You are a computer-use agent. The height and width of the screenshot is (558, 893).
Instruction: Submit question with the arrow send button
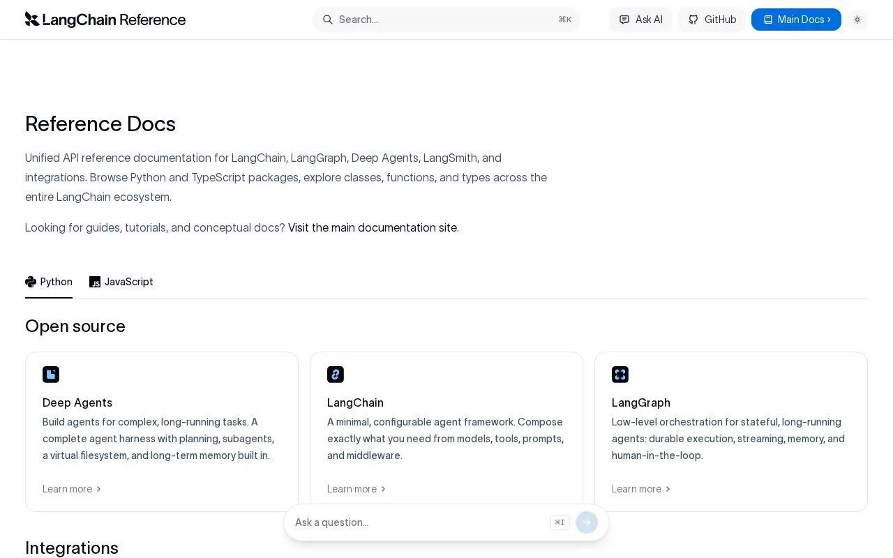(x=587, y=522)
